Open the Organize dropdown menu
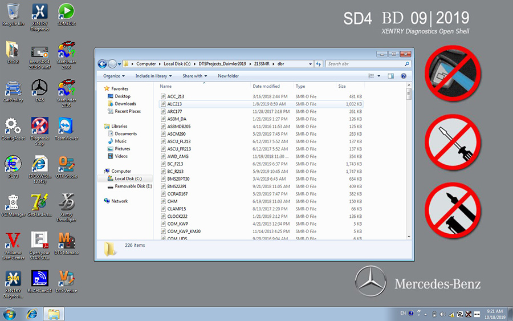Screen dimensions: 513x321 tap(113, 76)
